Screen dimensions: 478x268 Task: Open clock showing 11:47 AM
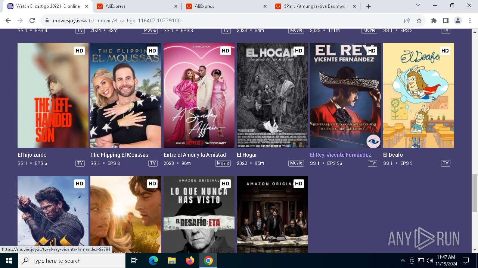446,261
